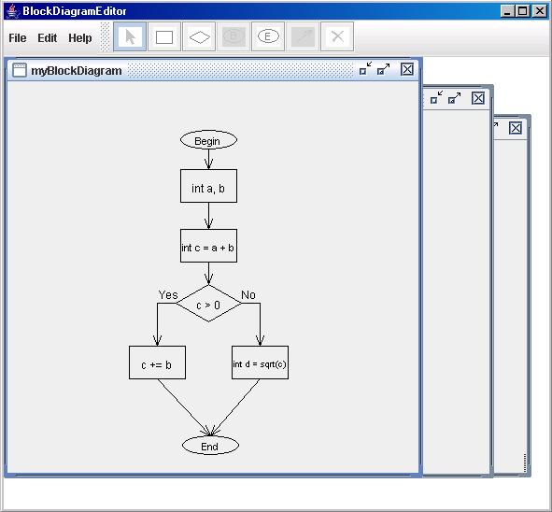Select the End ellipse block tool
Screen dimensions: 552x512
[268, 36]
